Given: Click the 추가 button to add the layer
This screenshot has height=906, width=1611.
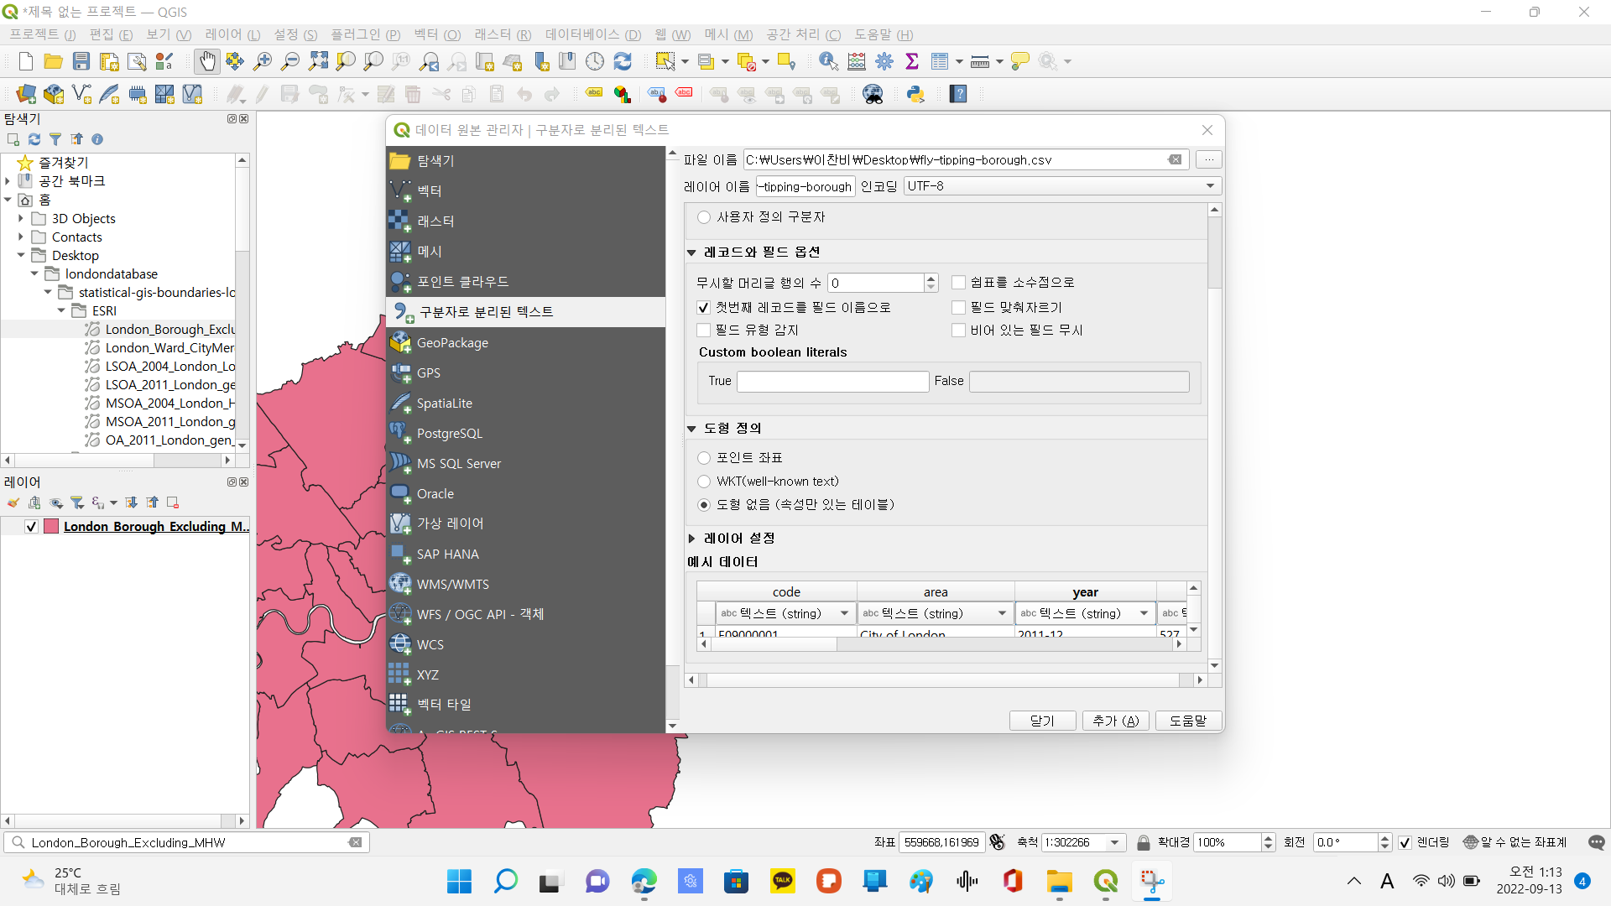Looking at the screenshot, I should click(1115, 720).
